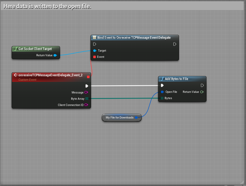Select the My File for Downloads variable node
This screenshot has height=186, width=246.
pyautogui.click(x=120, y=118)
